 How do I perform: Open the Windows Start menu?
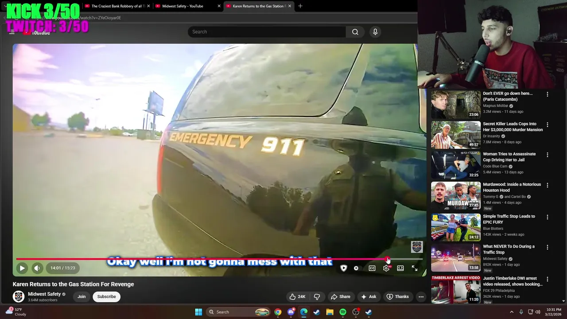click(x=198, y=312)
